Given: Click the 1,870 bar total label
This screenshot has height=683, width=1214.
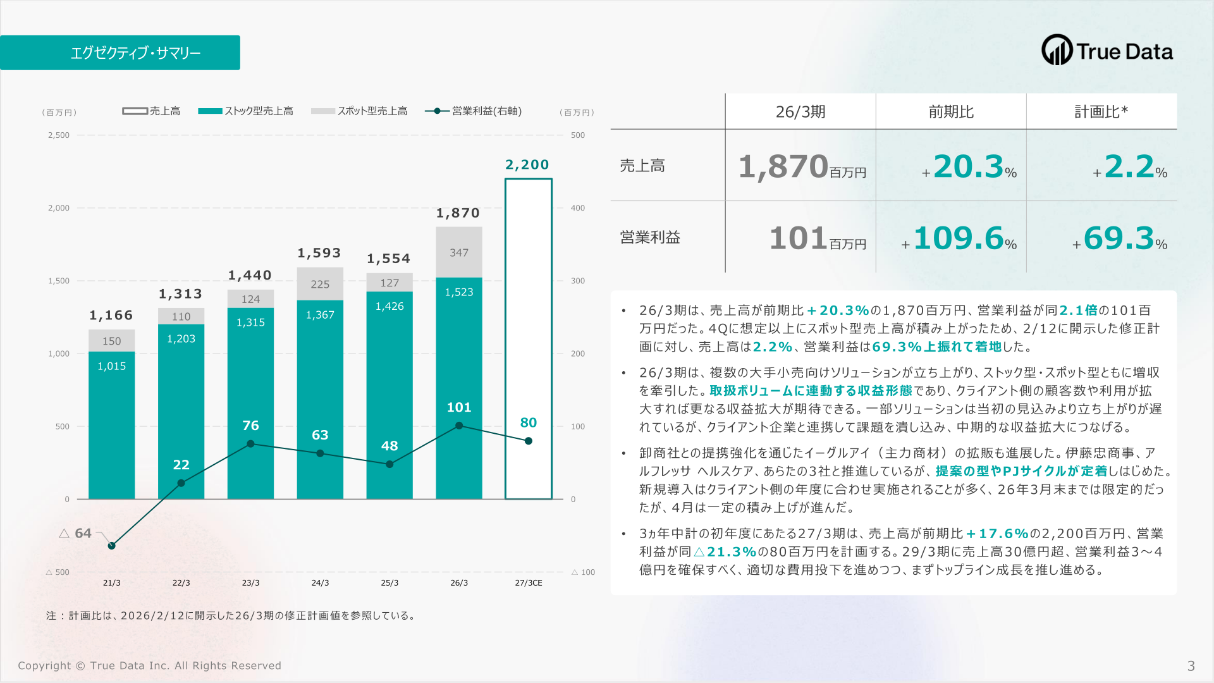Looking at the screenshot, I should pyautogui.click(x=458, y=213).
